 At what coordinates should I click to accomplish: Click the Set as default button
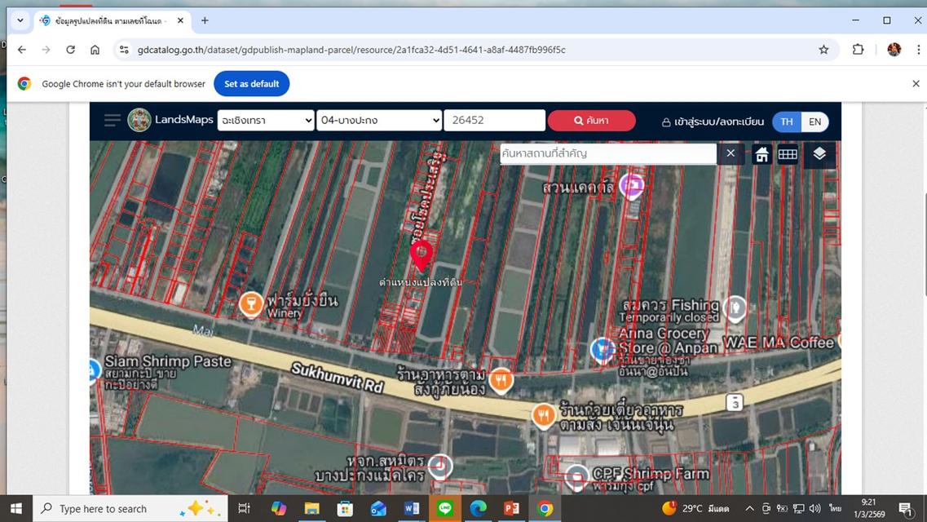[251, 84]
